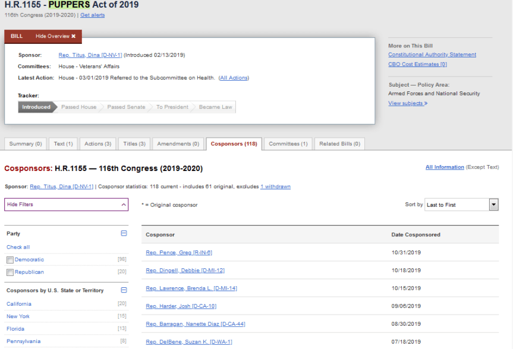Open the Actions (3) tab
513x349 pixels.
(97, 144)
